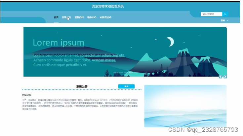Click the 更多 button beside 系统公告

coord(126,86)
